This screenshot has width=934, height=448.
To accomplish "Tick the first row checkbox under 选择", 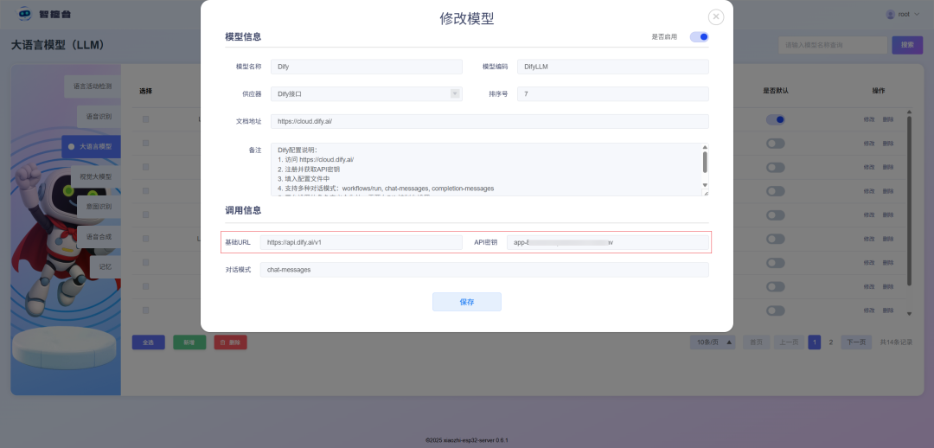I will (x=146, y=119).
